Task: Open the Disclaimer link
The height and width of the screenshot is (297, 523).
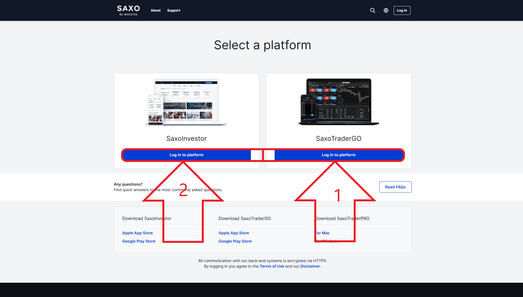Action: [310, 266]
